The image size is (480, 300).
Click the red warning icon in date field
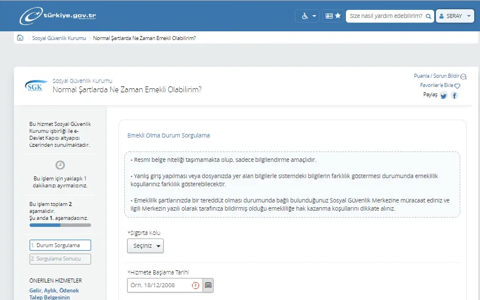coord(196,285)
